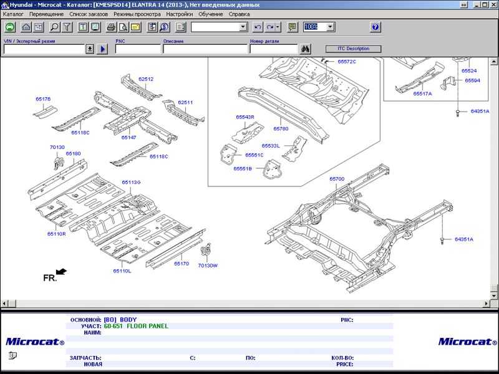Image resolution: width=499 pixels, height=374 pixels.
Task: Click the VIN download arrow icon
Action: point(90,49)
